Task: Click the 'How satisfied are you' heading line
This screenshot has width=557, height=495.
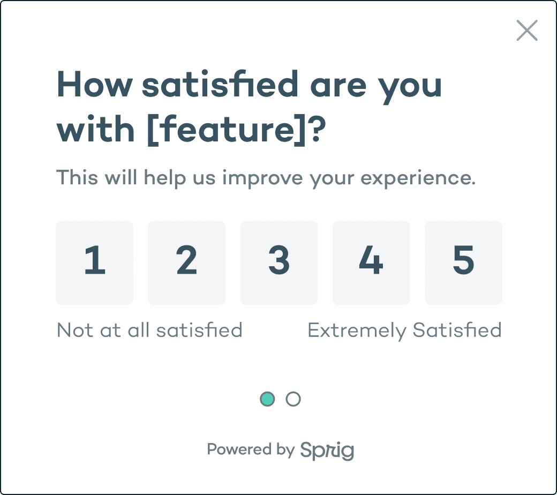Action: coord(249,86)
